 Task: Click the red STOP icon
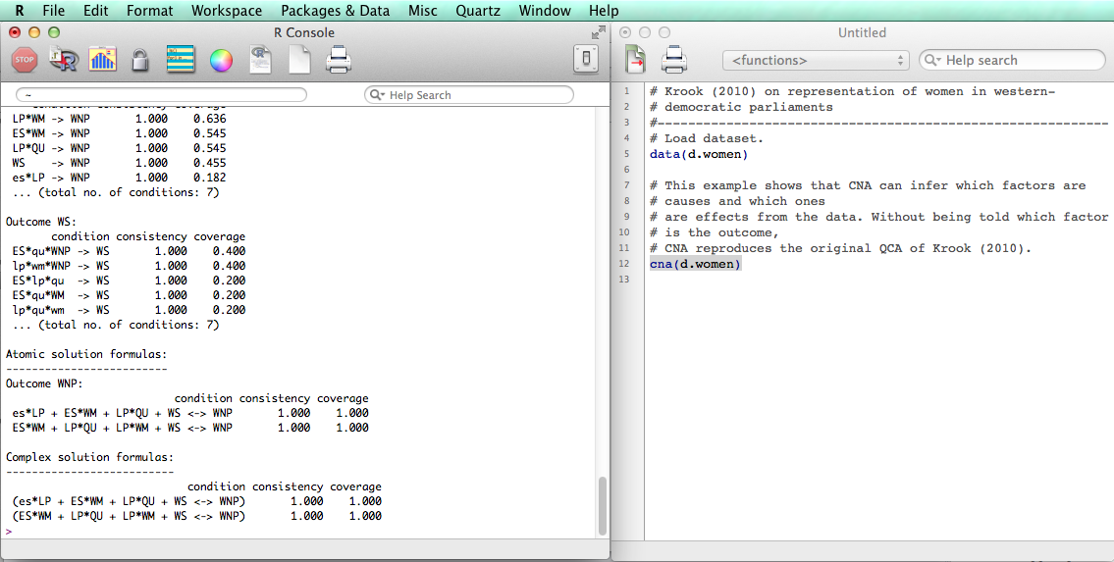tap(25, 61)
